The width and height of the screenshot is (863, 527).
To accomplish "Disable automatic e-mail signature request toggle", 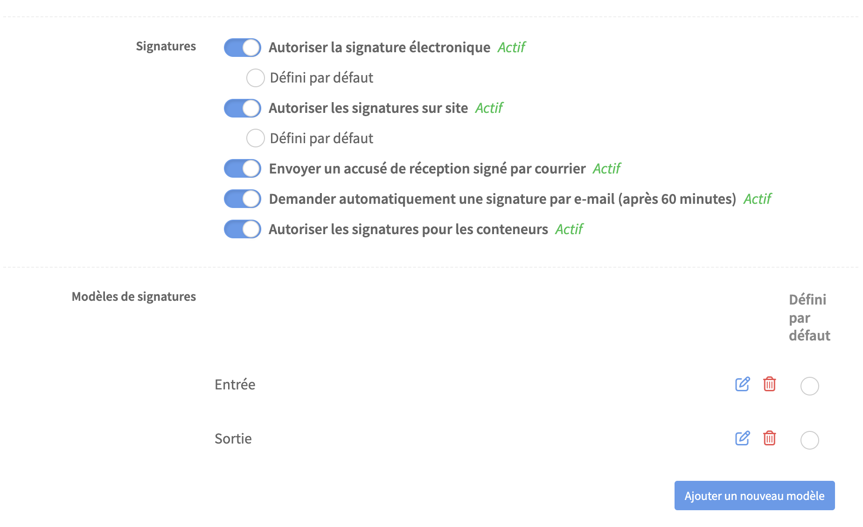I will point(243,199).
